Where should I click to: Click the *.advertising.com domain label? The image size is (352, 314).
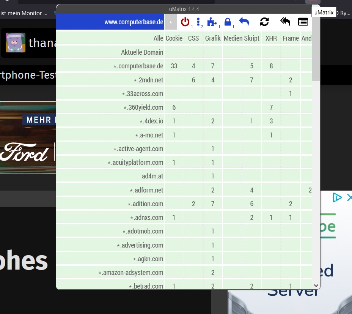[140, 245]
